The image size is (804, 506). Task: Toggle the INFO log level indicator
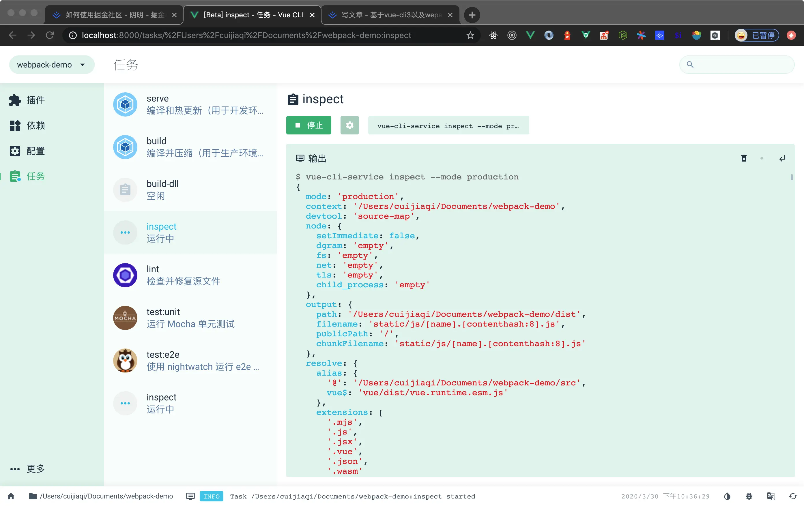tap(211, 496)
